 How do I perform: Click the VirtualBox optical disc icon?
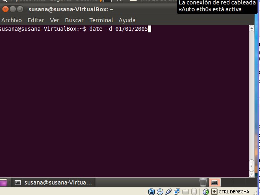pos(160,192)
